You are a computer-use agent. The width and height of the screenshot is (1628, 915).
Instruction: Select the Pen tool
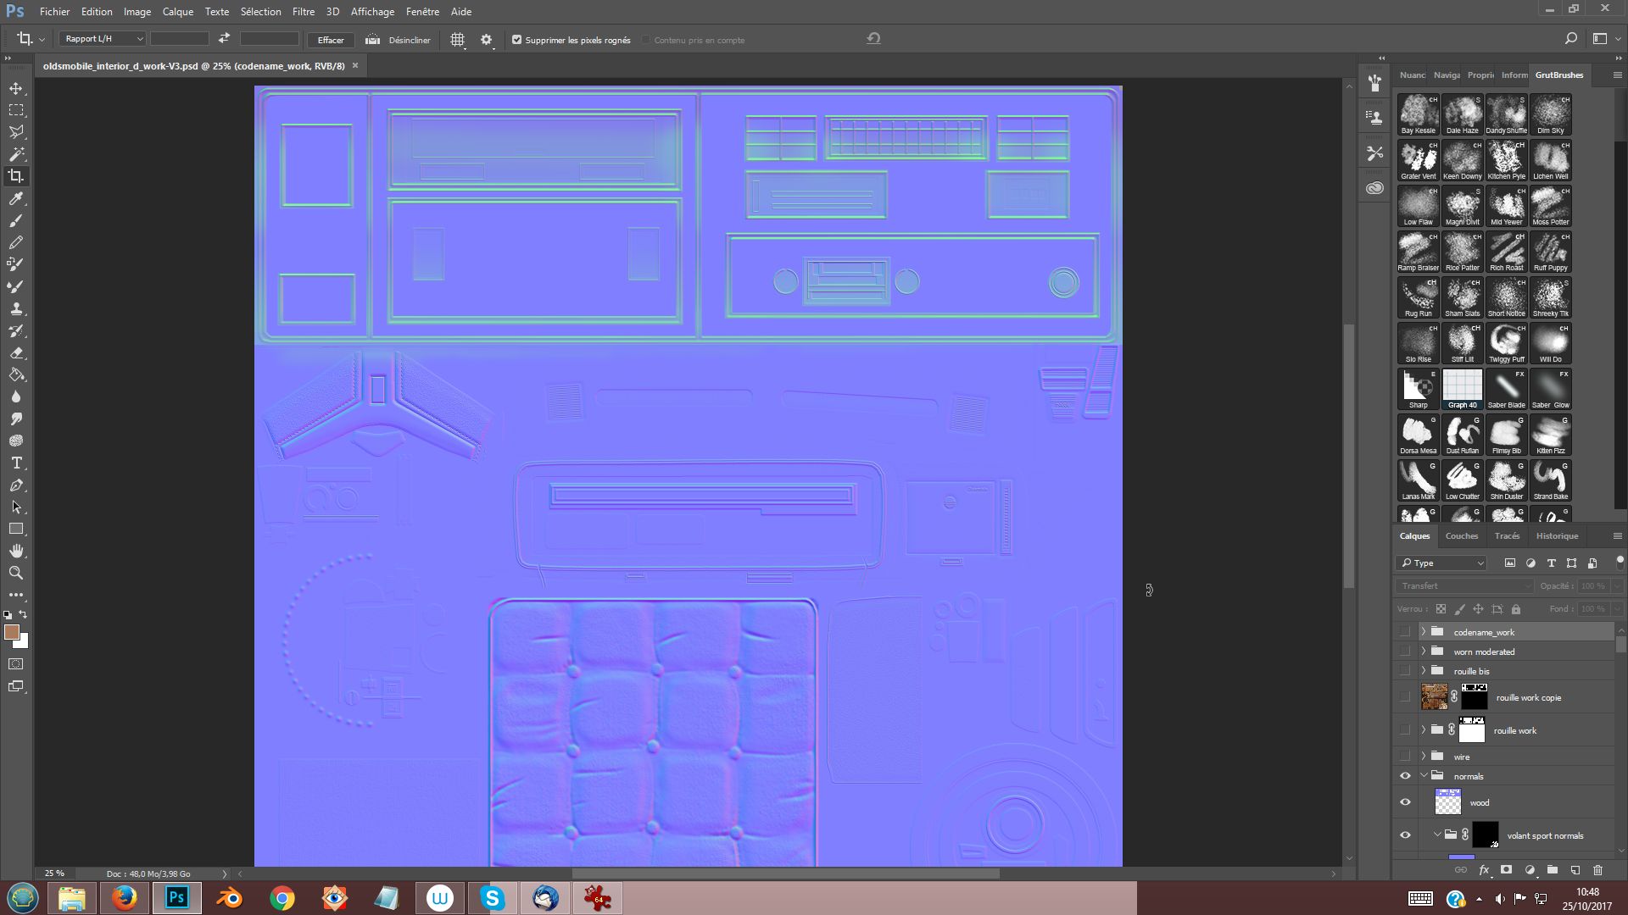16,485
